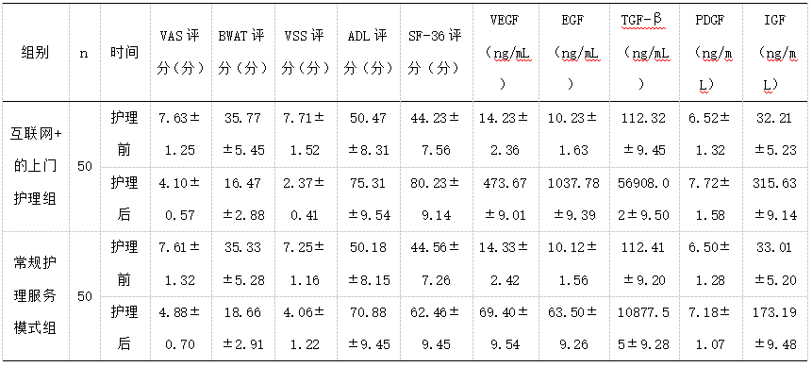Select the 4.06±1.22 VSS cell
812x367 pixels.
coord(306,328)
